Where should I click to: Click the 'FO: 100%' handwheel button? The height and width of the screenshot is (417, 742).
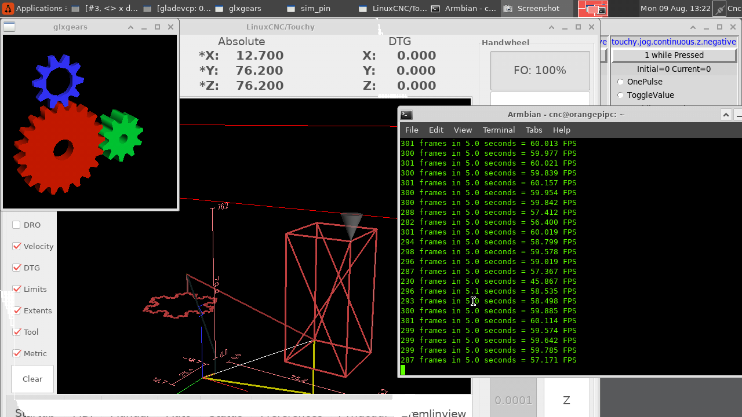[x=540, y=71]
